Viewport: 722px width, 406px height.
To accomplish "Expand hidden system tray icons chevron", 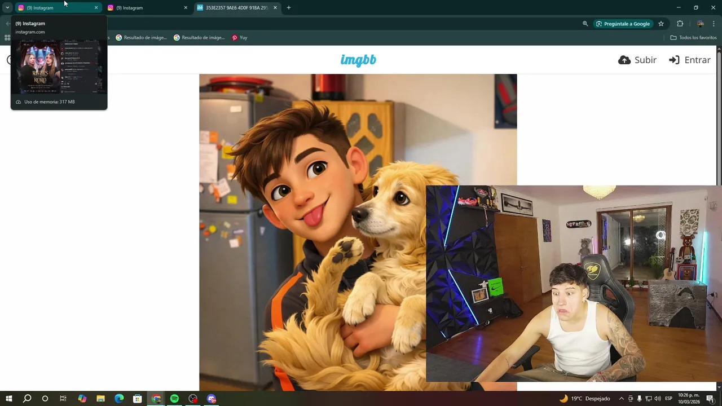I will coord(622,399).
